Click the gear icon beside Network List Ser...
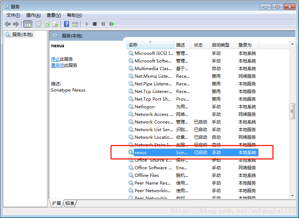Image resolution: width=299 pixels, height=218 pixels. click(x=131, y=129)
